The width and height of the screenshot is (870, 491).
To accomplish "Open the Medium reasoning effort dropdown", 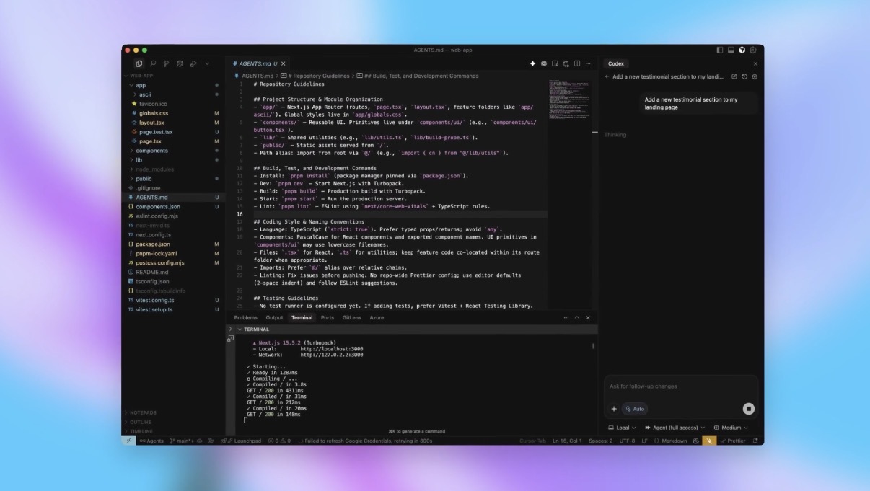I will tap(730, 428).
